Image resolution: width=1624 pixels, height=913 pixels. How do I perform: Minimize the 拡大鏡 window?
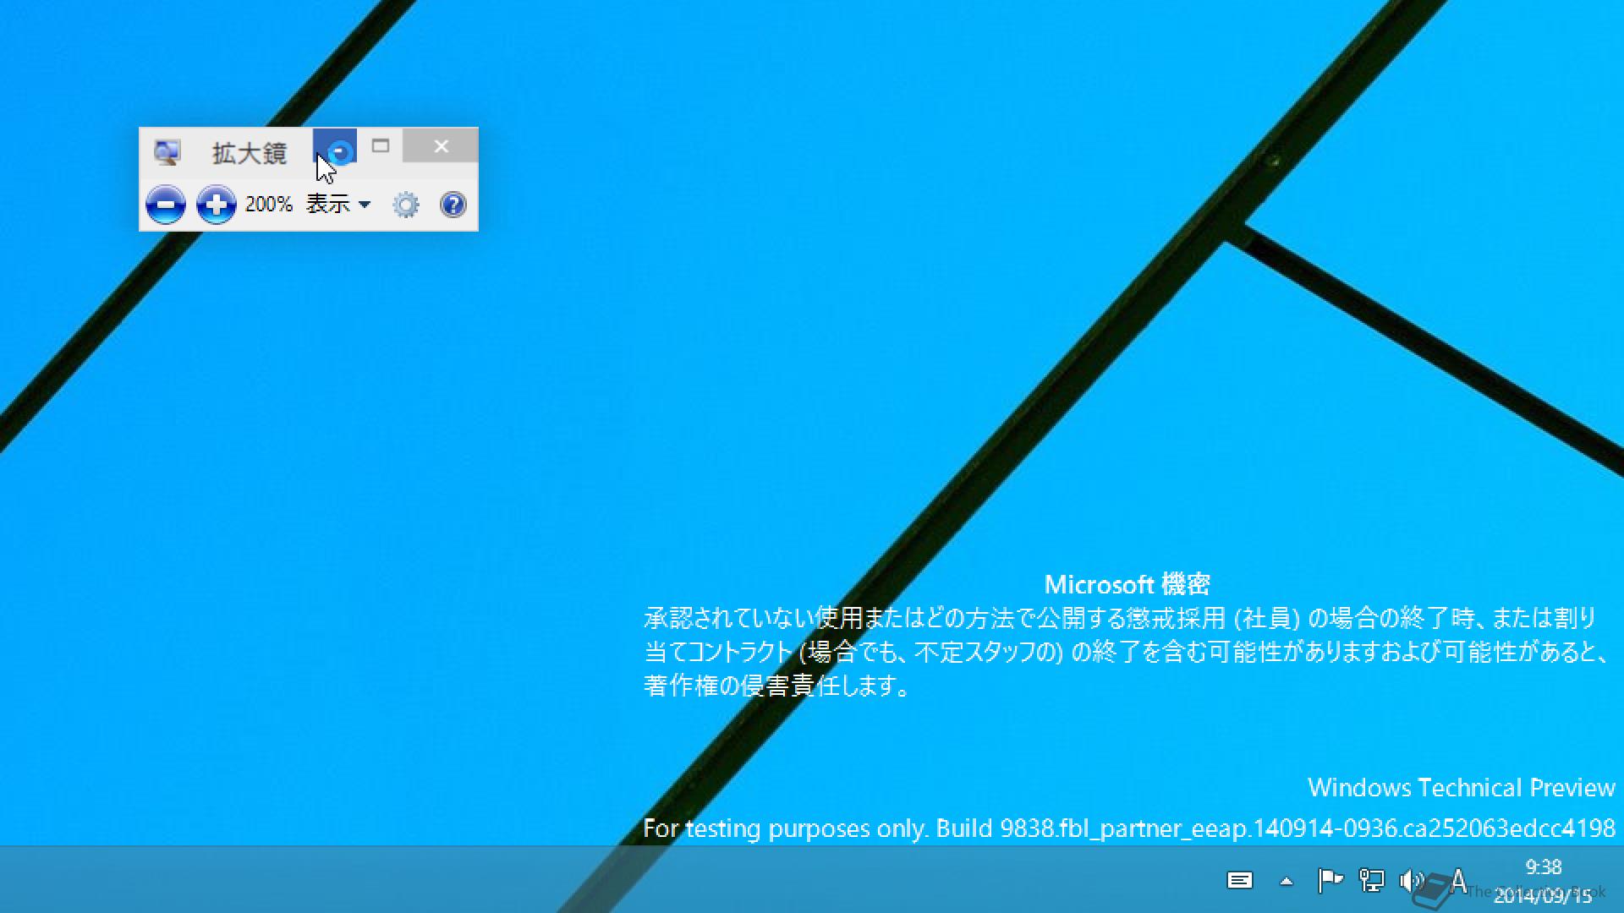click(336, 146)
